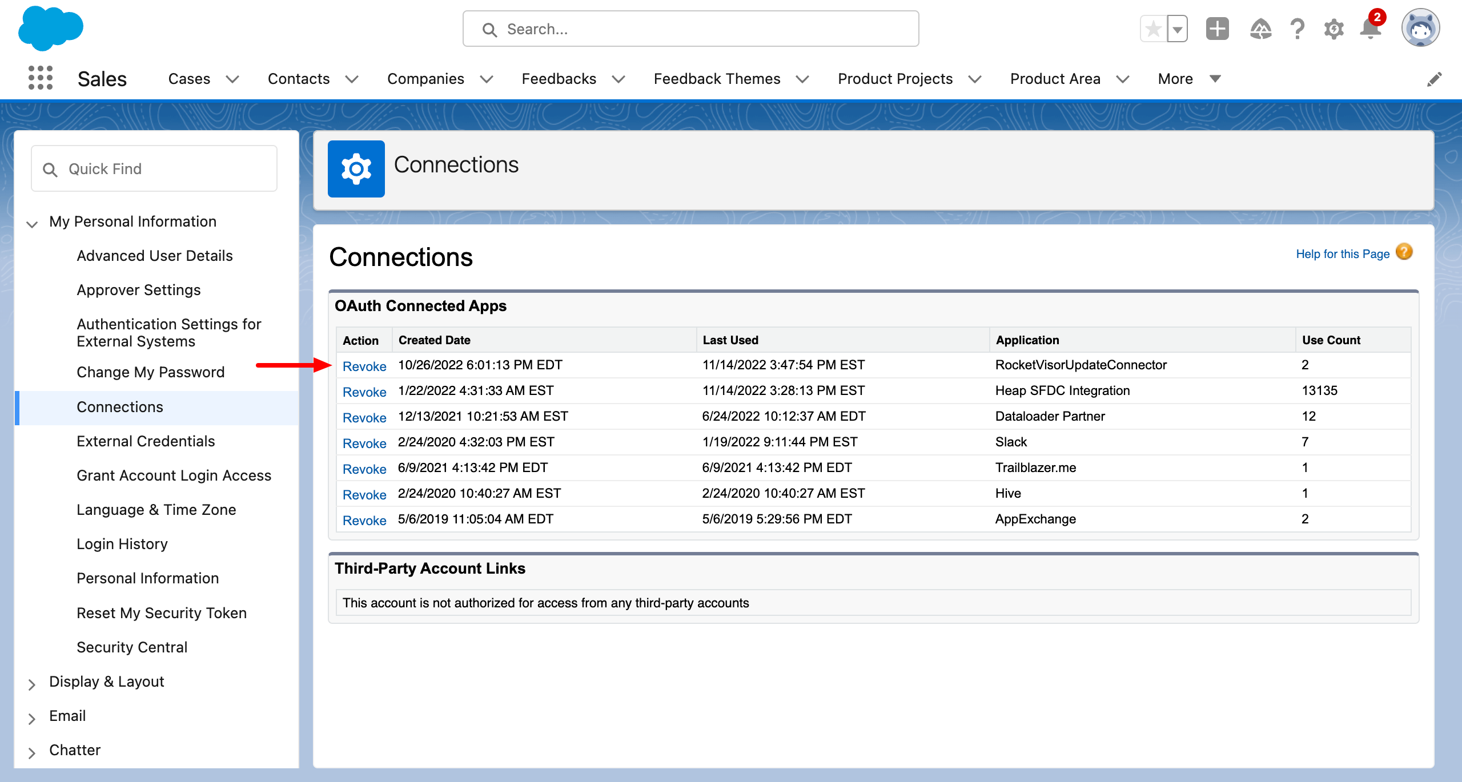
Task: Expand the Feedback Themes dropdown chevron
Action: pos(802,79)
